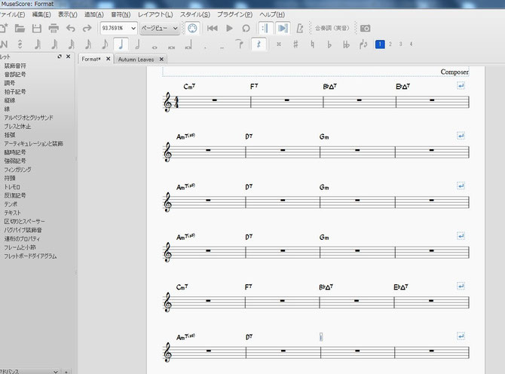Image resolution: width=505 pixels, height=374 pixels.
Task: Undo the last action
Action: (71, 29)
